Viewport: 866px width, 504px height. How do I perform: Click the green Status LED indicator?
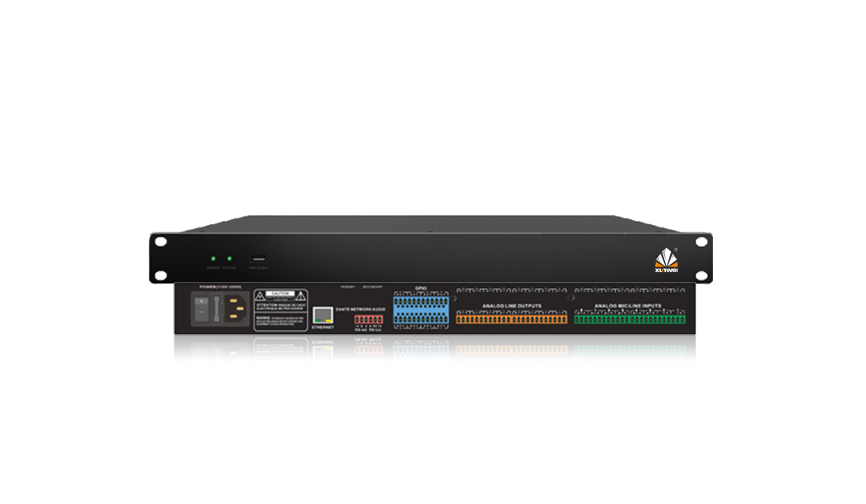(230, 259)
